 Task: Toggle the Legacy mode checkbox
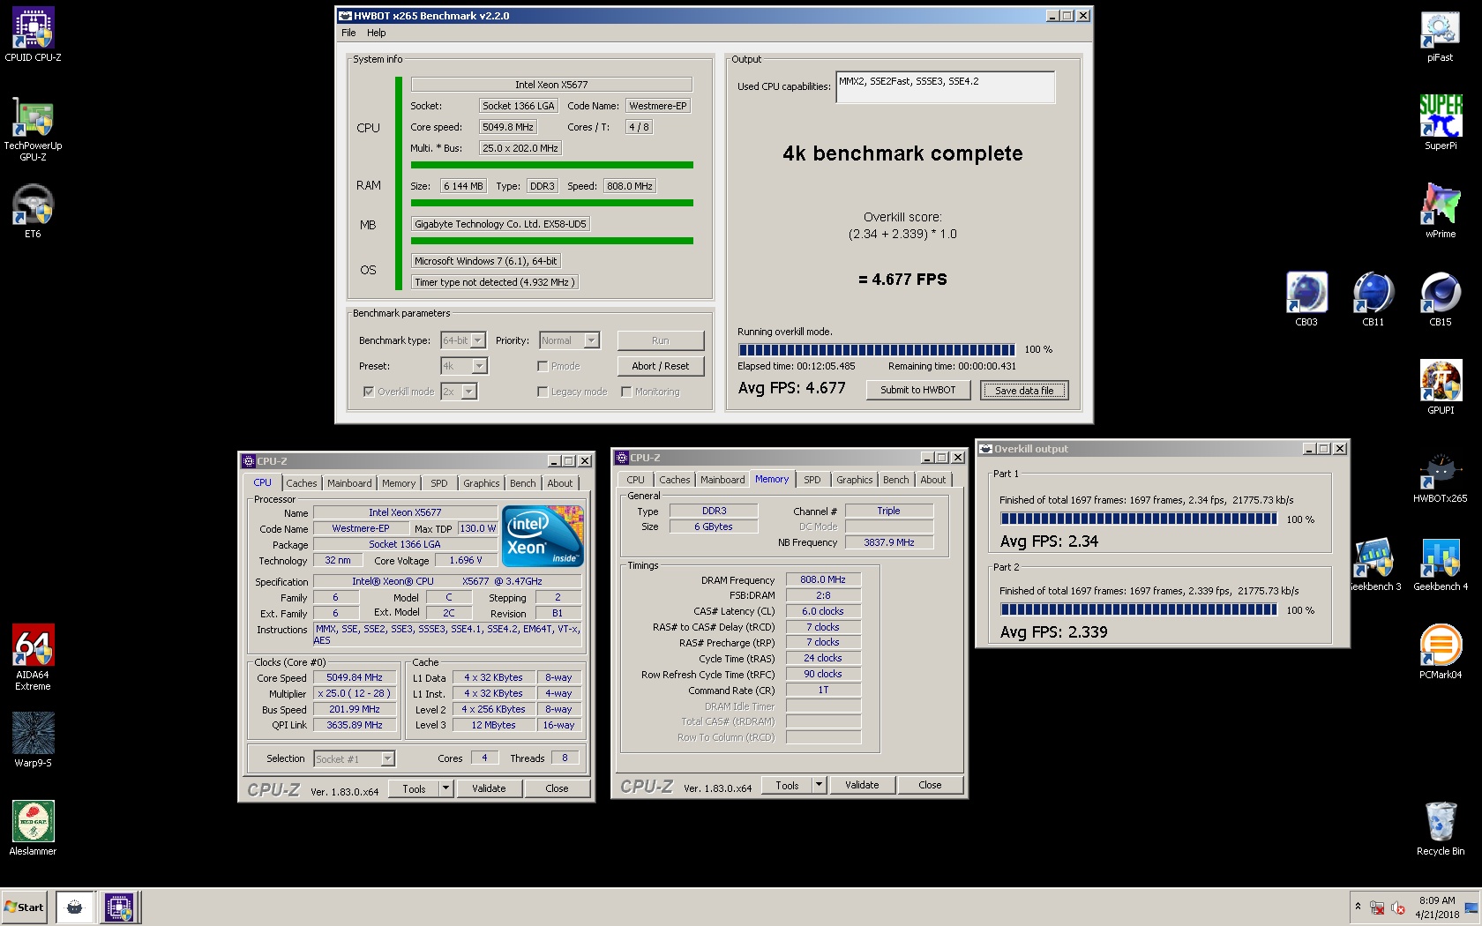(543, 392)
